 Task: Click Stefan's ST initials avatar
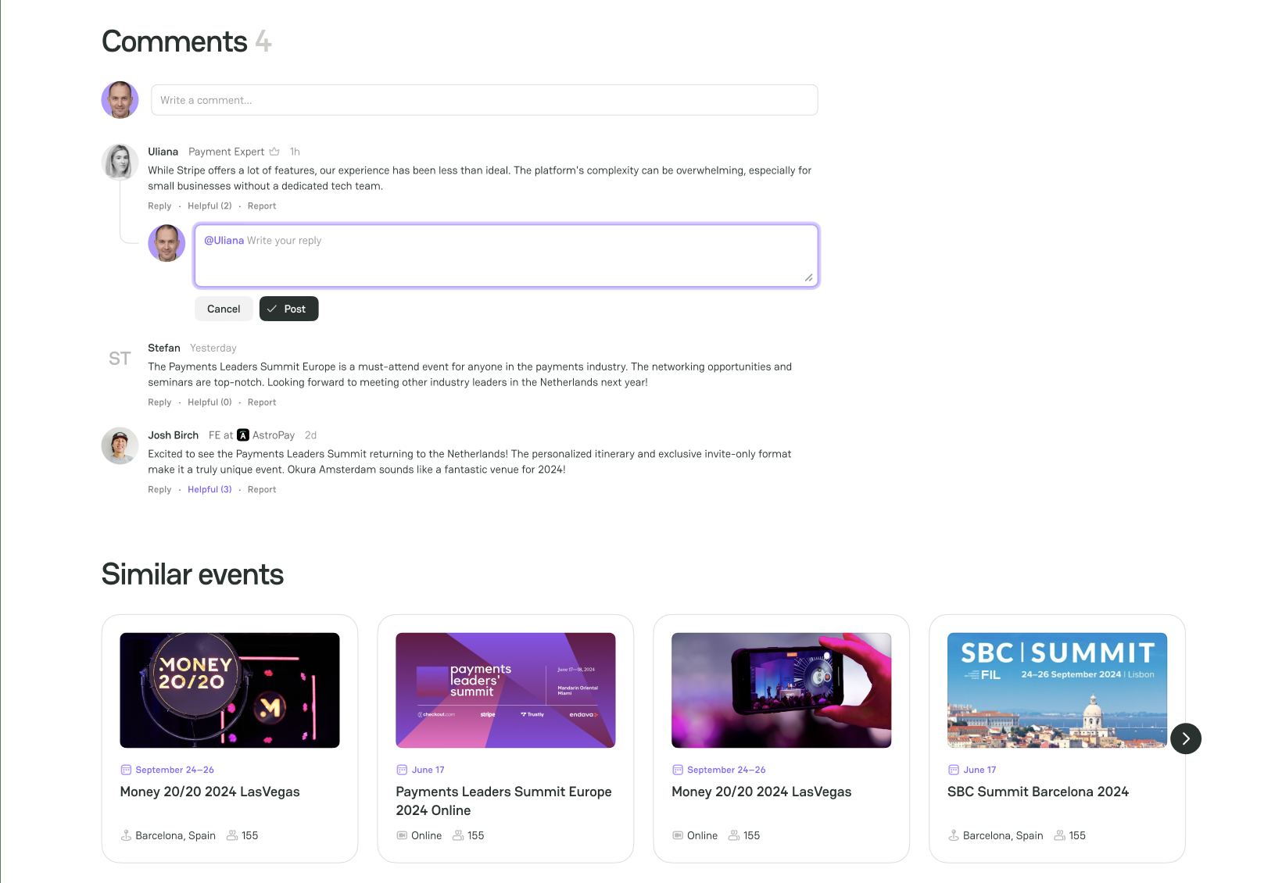point(120,359)
